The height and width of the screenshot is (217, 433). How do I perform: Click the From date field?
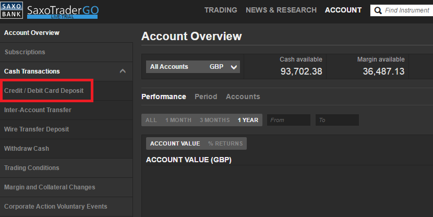click(x=288, y=120)
